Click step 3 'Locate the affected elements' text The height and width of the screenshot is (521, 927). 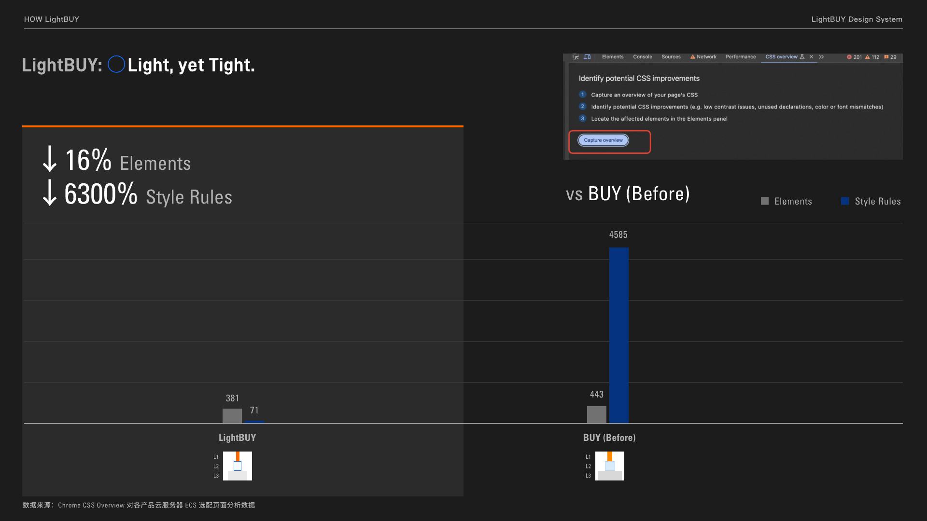(660, 119)
